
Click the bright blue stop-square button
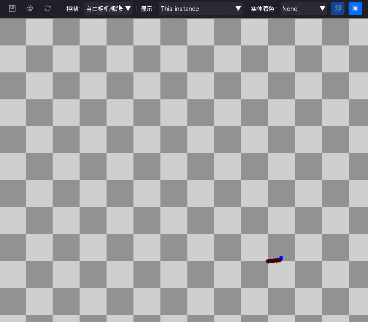tap(355, 8)
